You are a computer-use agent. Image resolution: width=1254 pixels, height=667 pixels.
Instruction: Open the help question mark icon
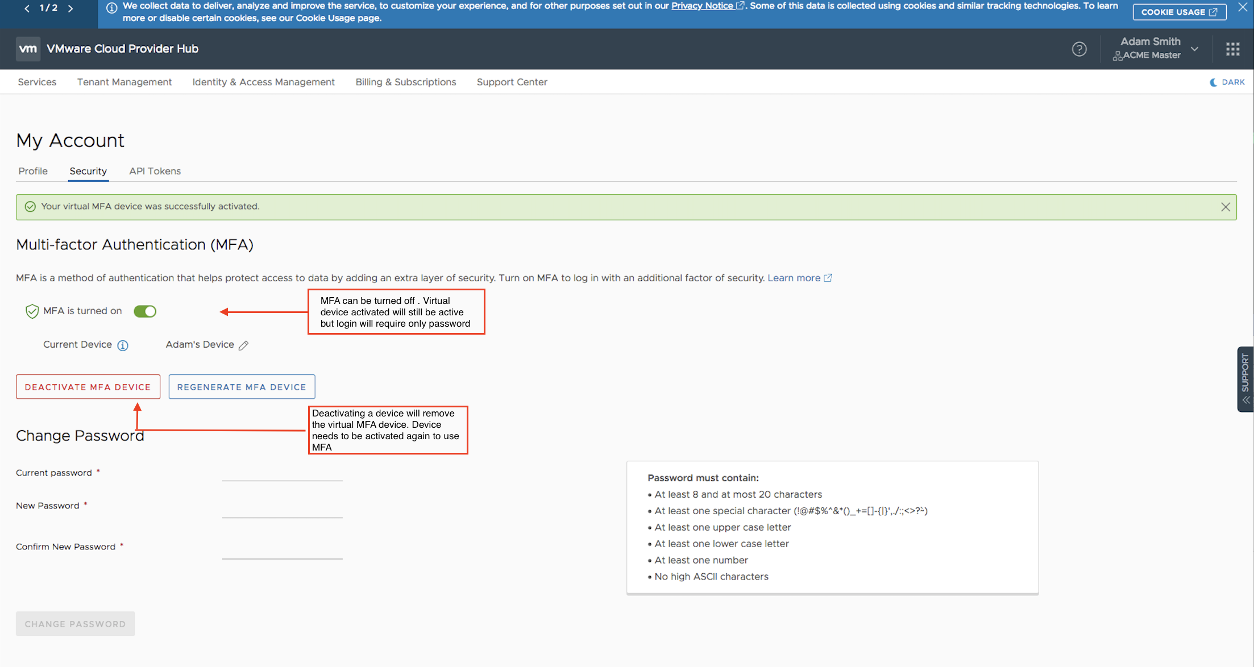coord(1079,49)
